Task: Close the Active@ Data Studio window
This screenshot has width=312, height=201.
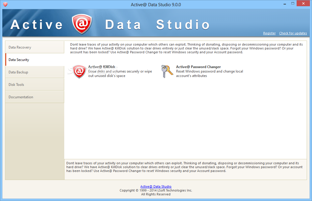Action: pyautogui.click(x=303, y=3)
